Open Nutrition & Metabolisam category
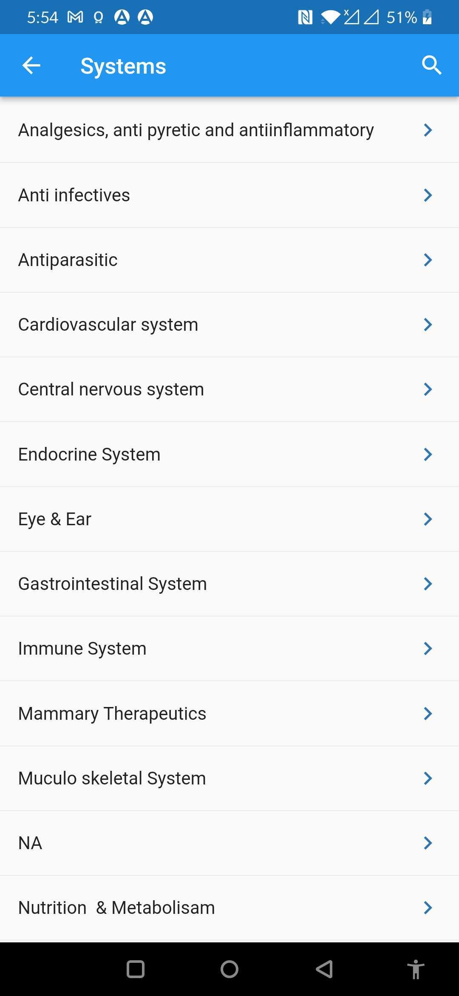The image size is (459, 996). point(116,907)
